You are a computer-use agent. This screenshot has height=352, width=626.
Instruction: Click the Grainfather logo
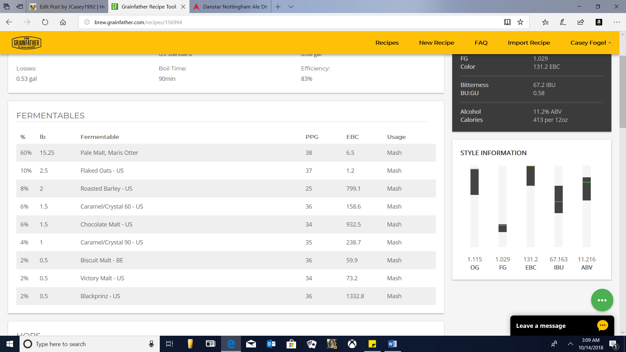tap(26, 43)
